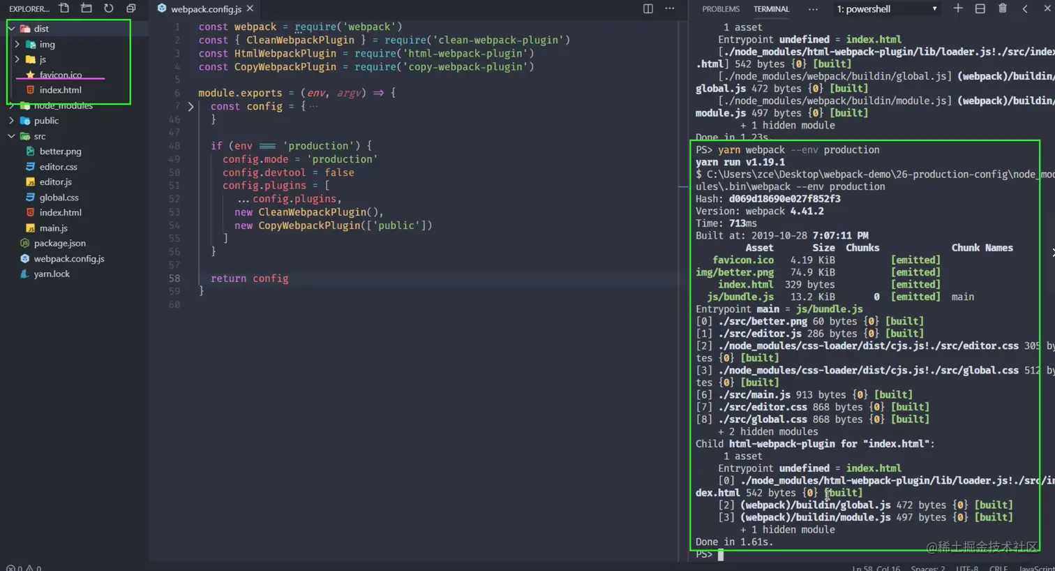Click the 'return config' line
This screenshot has height=571, width=1055.
(249, 279)
